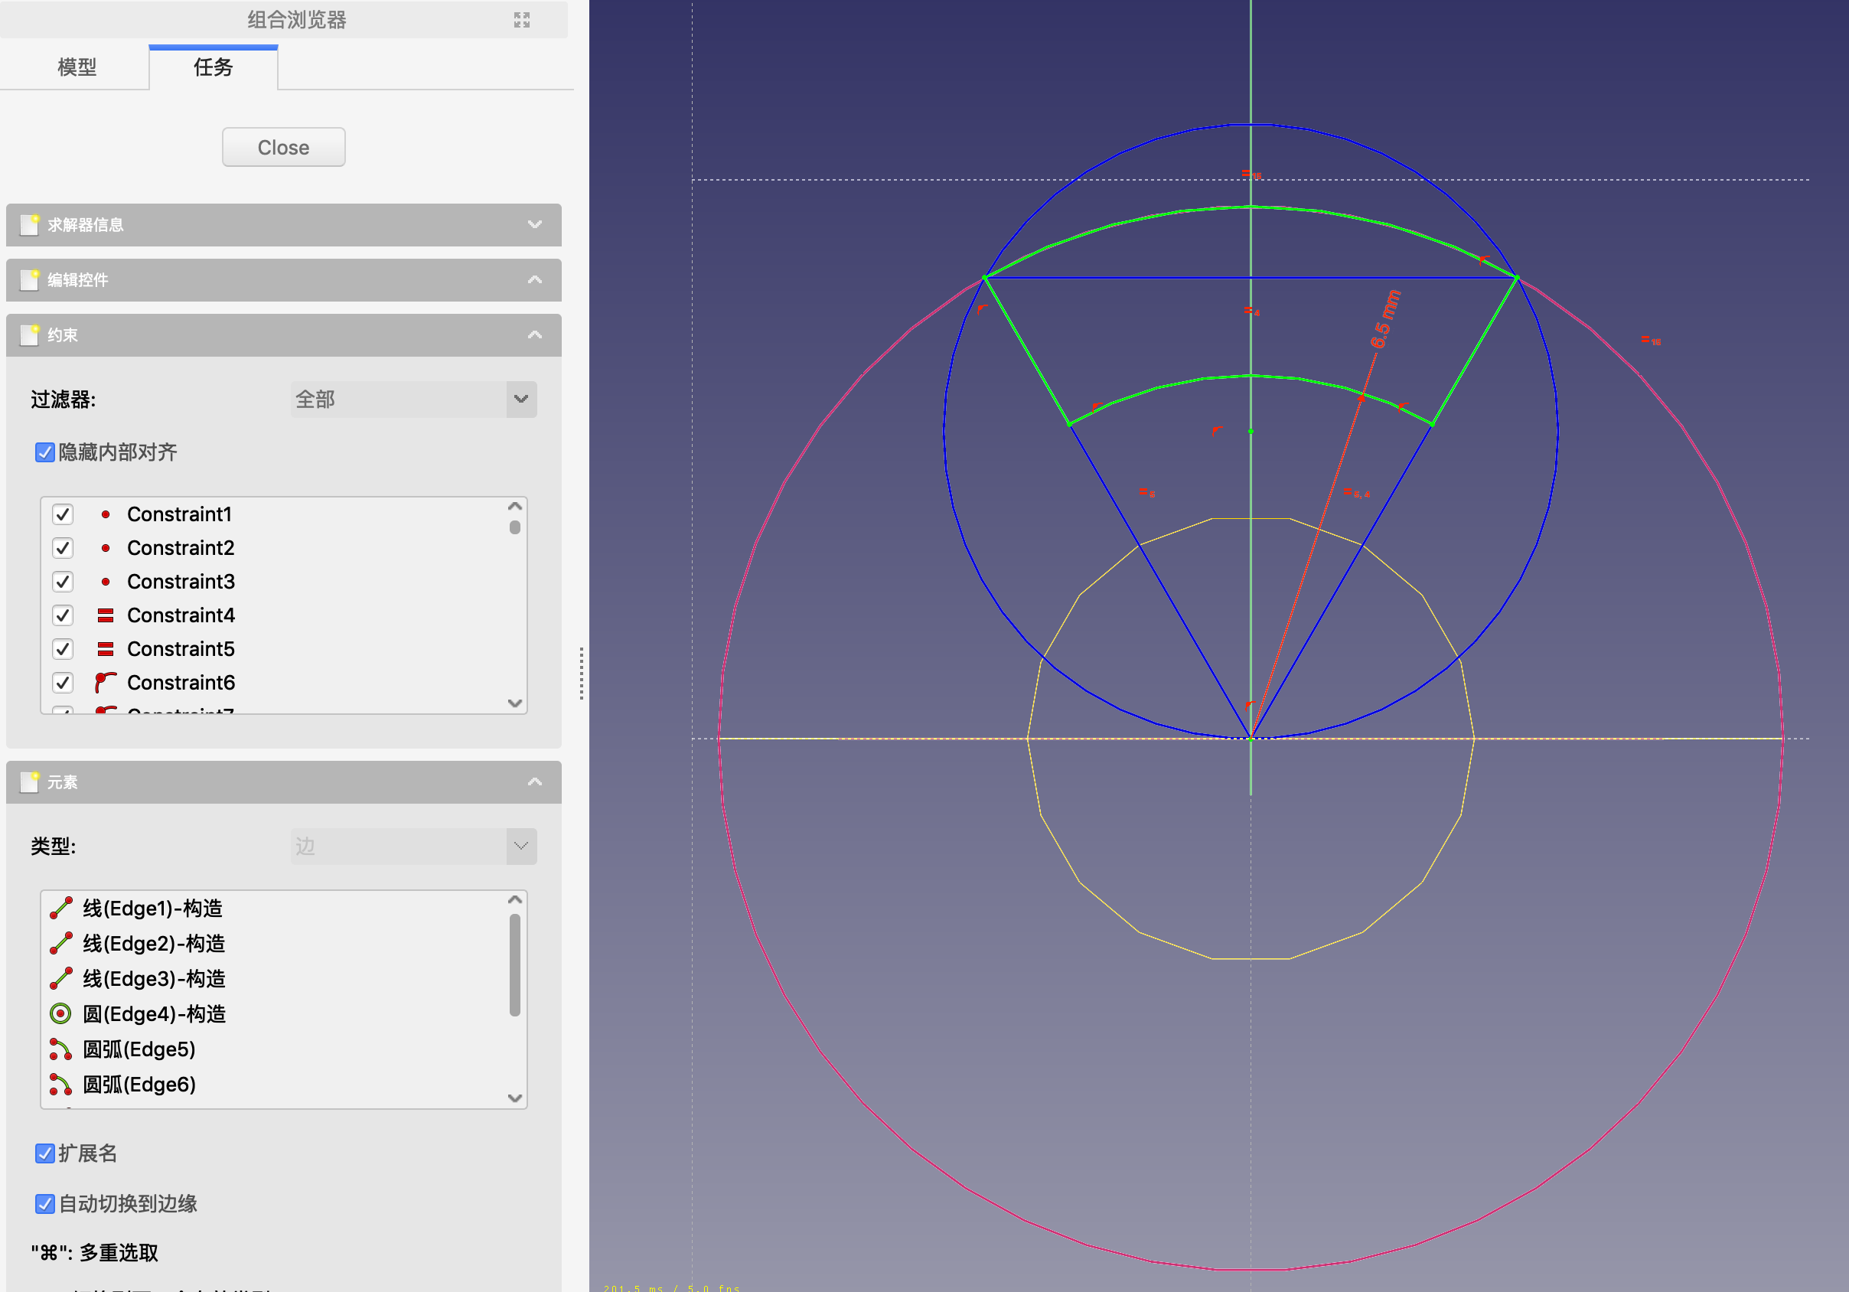Click the Edge5 arc icon in the element list
This screenshot has width=1849, height=1292.
click(x=61, y=1049)
